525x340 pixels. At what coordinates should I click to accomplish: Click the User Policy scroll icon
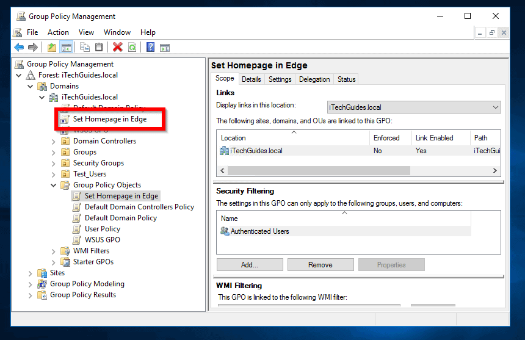point(77,229)
